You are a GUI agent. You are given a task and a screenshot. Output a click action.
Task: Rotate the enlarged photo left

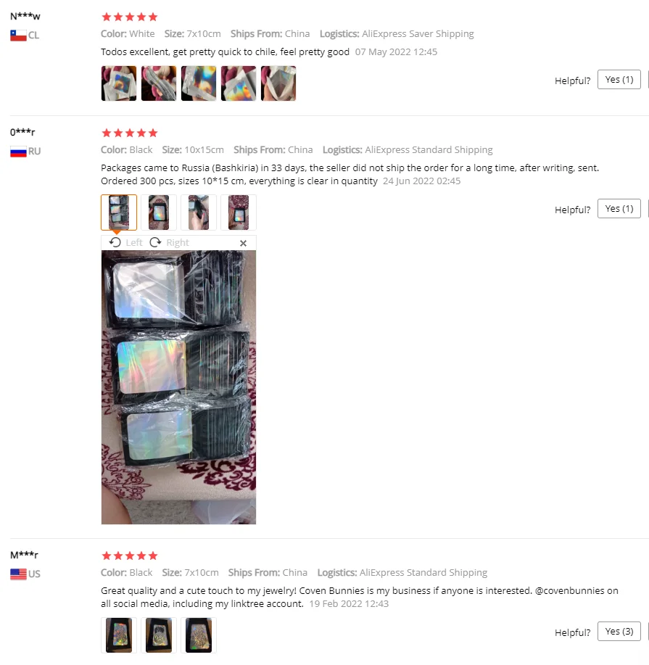125,243
